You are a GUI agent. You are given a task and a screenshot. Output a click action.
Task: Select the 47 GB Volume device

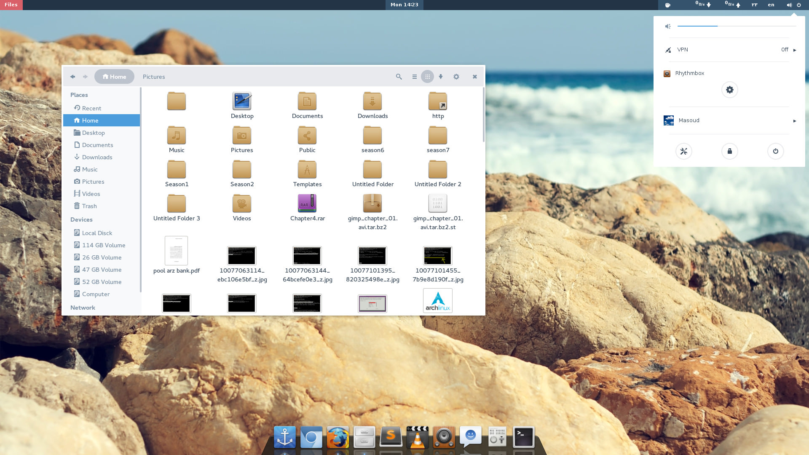click(x=102, y=270)
